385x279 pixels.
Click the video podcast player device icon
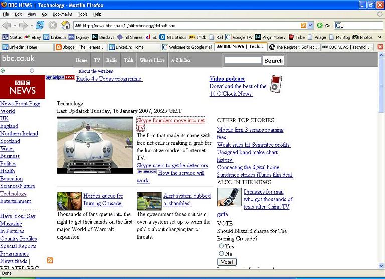pos(276,84)
